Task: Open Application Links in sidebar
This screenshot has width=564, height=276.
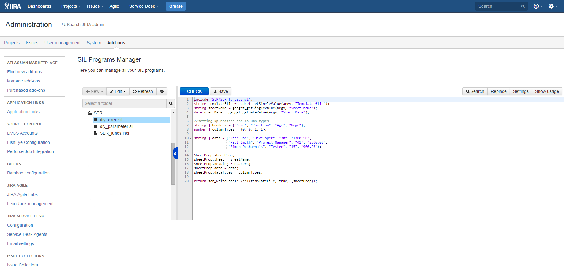Action: click(23, 112)
